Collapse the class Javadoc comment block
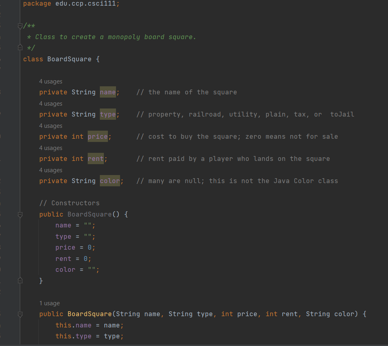This screenshot has width=388, height=346. [20, 26]
